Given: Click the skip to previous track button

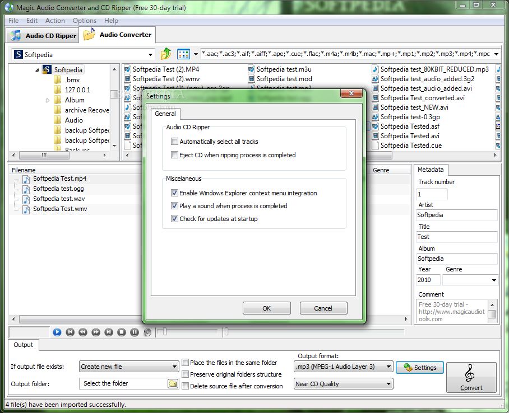Looking at the screenshot, I should pos(70,332).
